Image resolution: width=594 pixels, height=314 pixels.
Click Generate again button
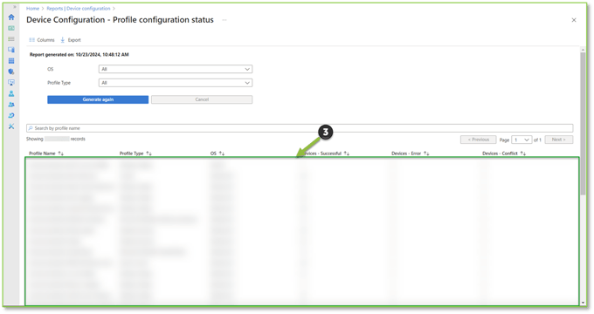(x=98, y=99)
